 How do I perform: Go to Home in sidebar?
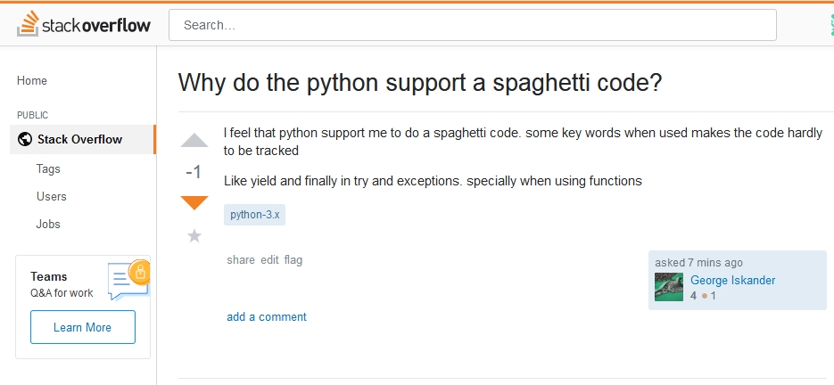pos(32,80)
